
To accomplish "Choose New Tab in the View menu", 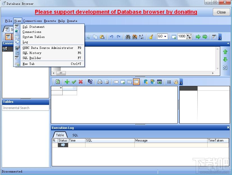I will (x=49, y=64).
